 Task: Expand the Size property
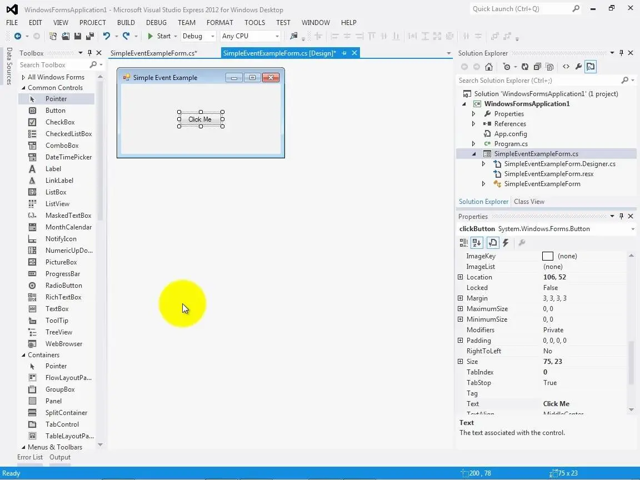[461, 362]
